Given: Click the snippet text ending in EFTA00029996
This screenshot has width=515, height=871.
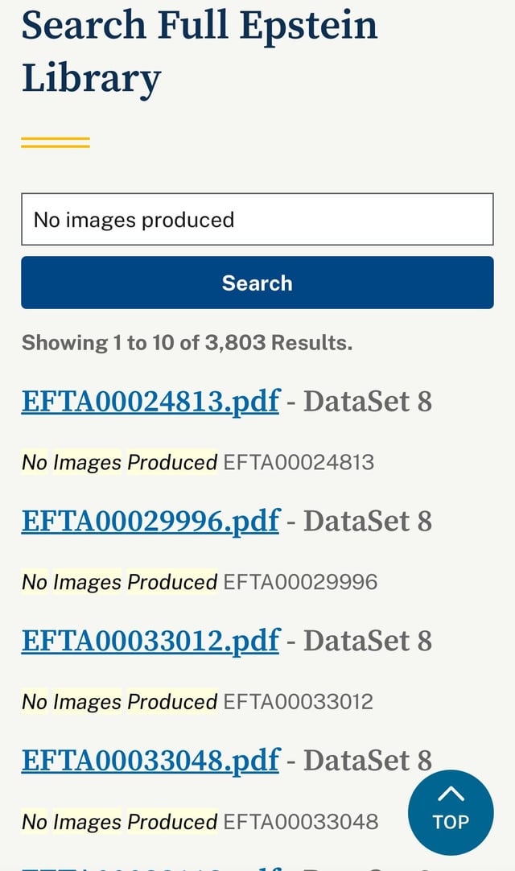Looking at the screenshot, I should coord(200,582).
